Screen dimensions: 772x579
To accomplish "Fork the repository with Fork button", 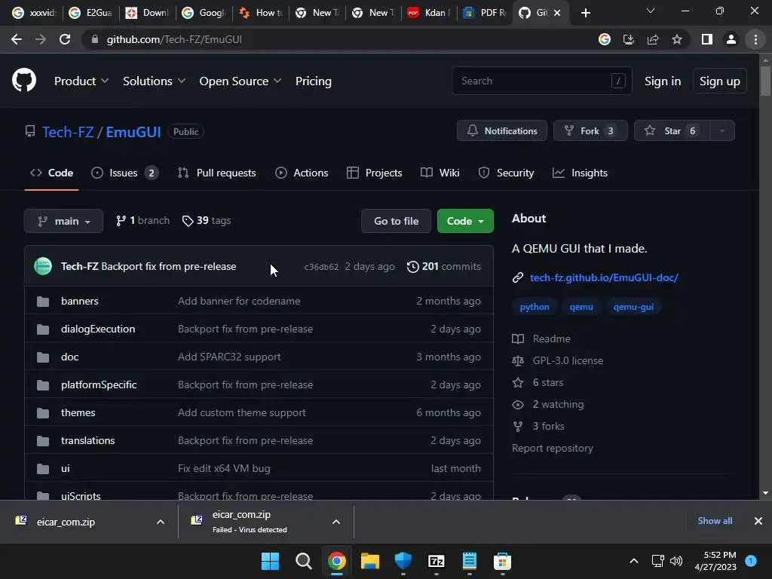I will [590, 131].
